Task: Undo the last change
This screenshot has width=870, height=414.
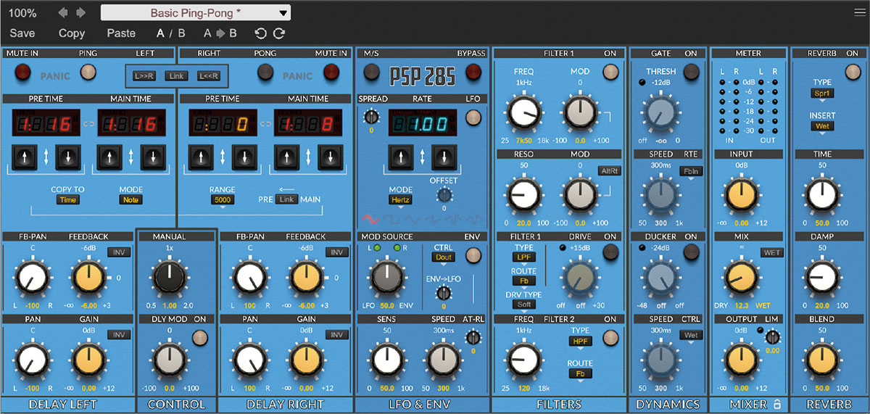Action: (261, 33)
